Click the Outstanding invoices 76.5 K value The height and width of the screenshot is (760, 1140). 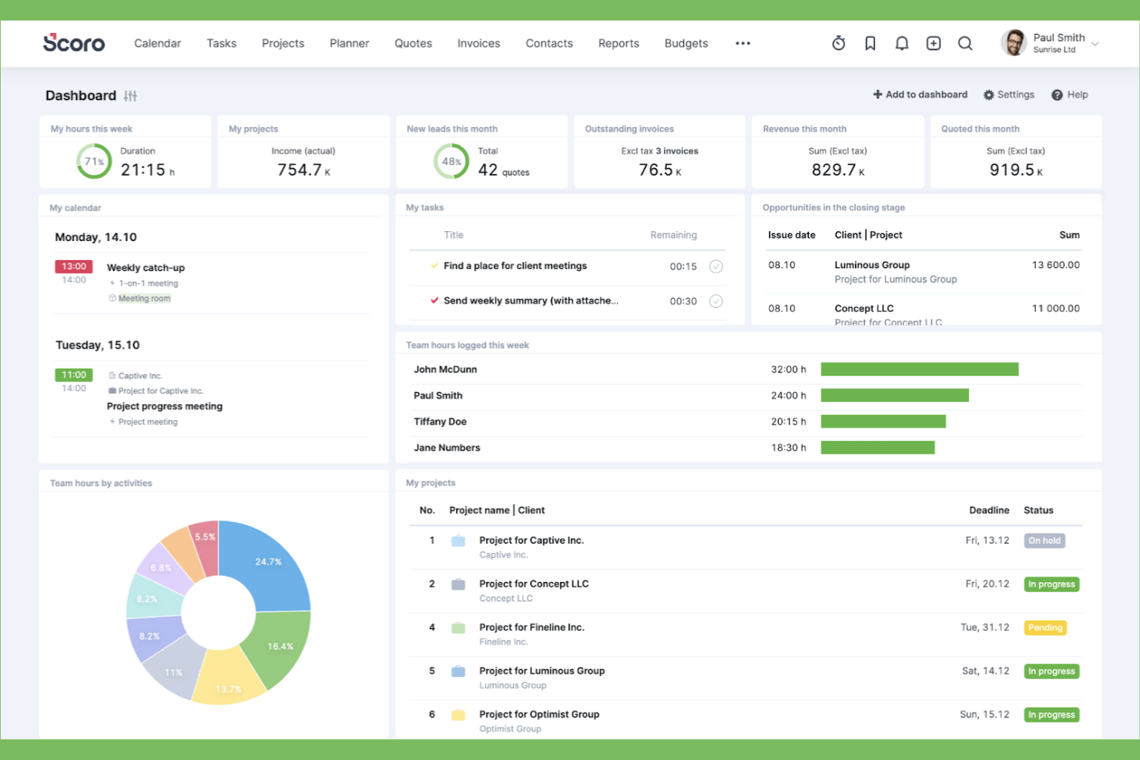[x=659, y=170]
